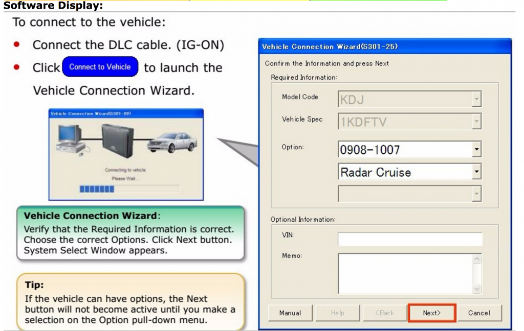The width and height of the screenshot is (524, 331).
Task: Open the Model Code KDJ dropdown
Action: tap(476, 99)
